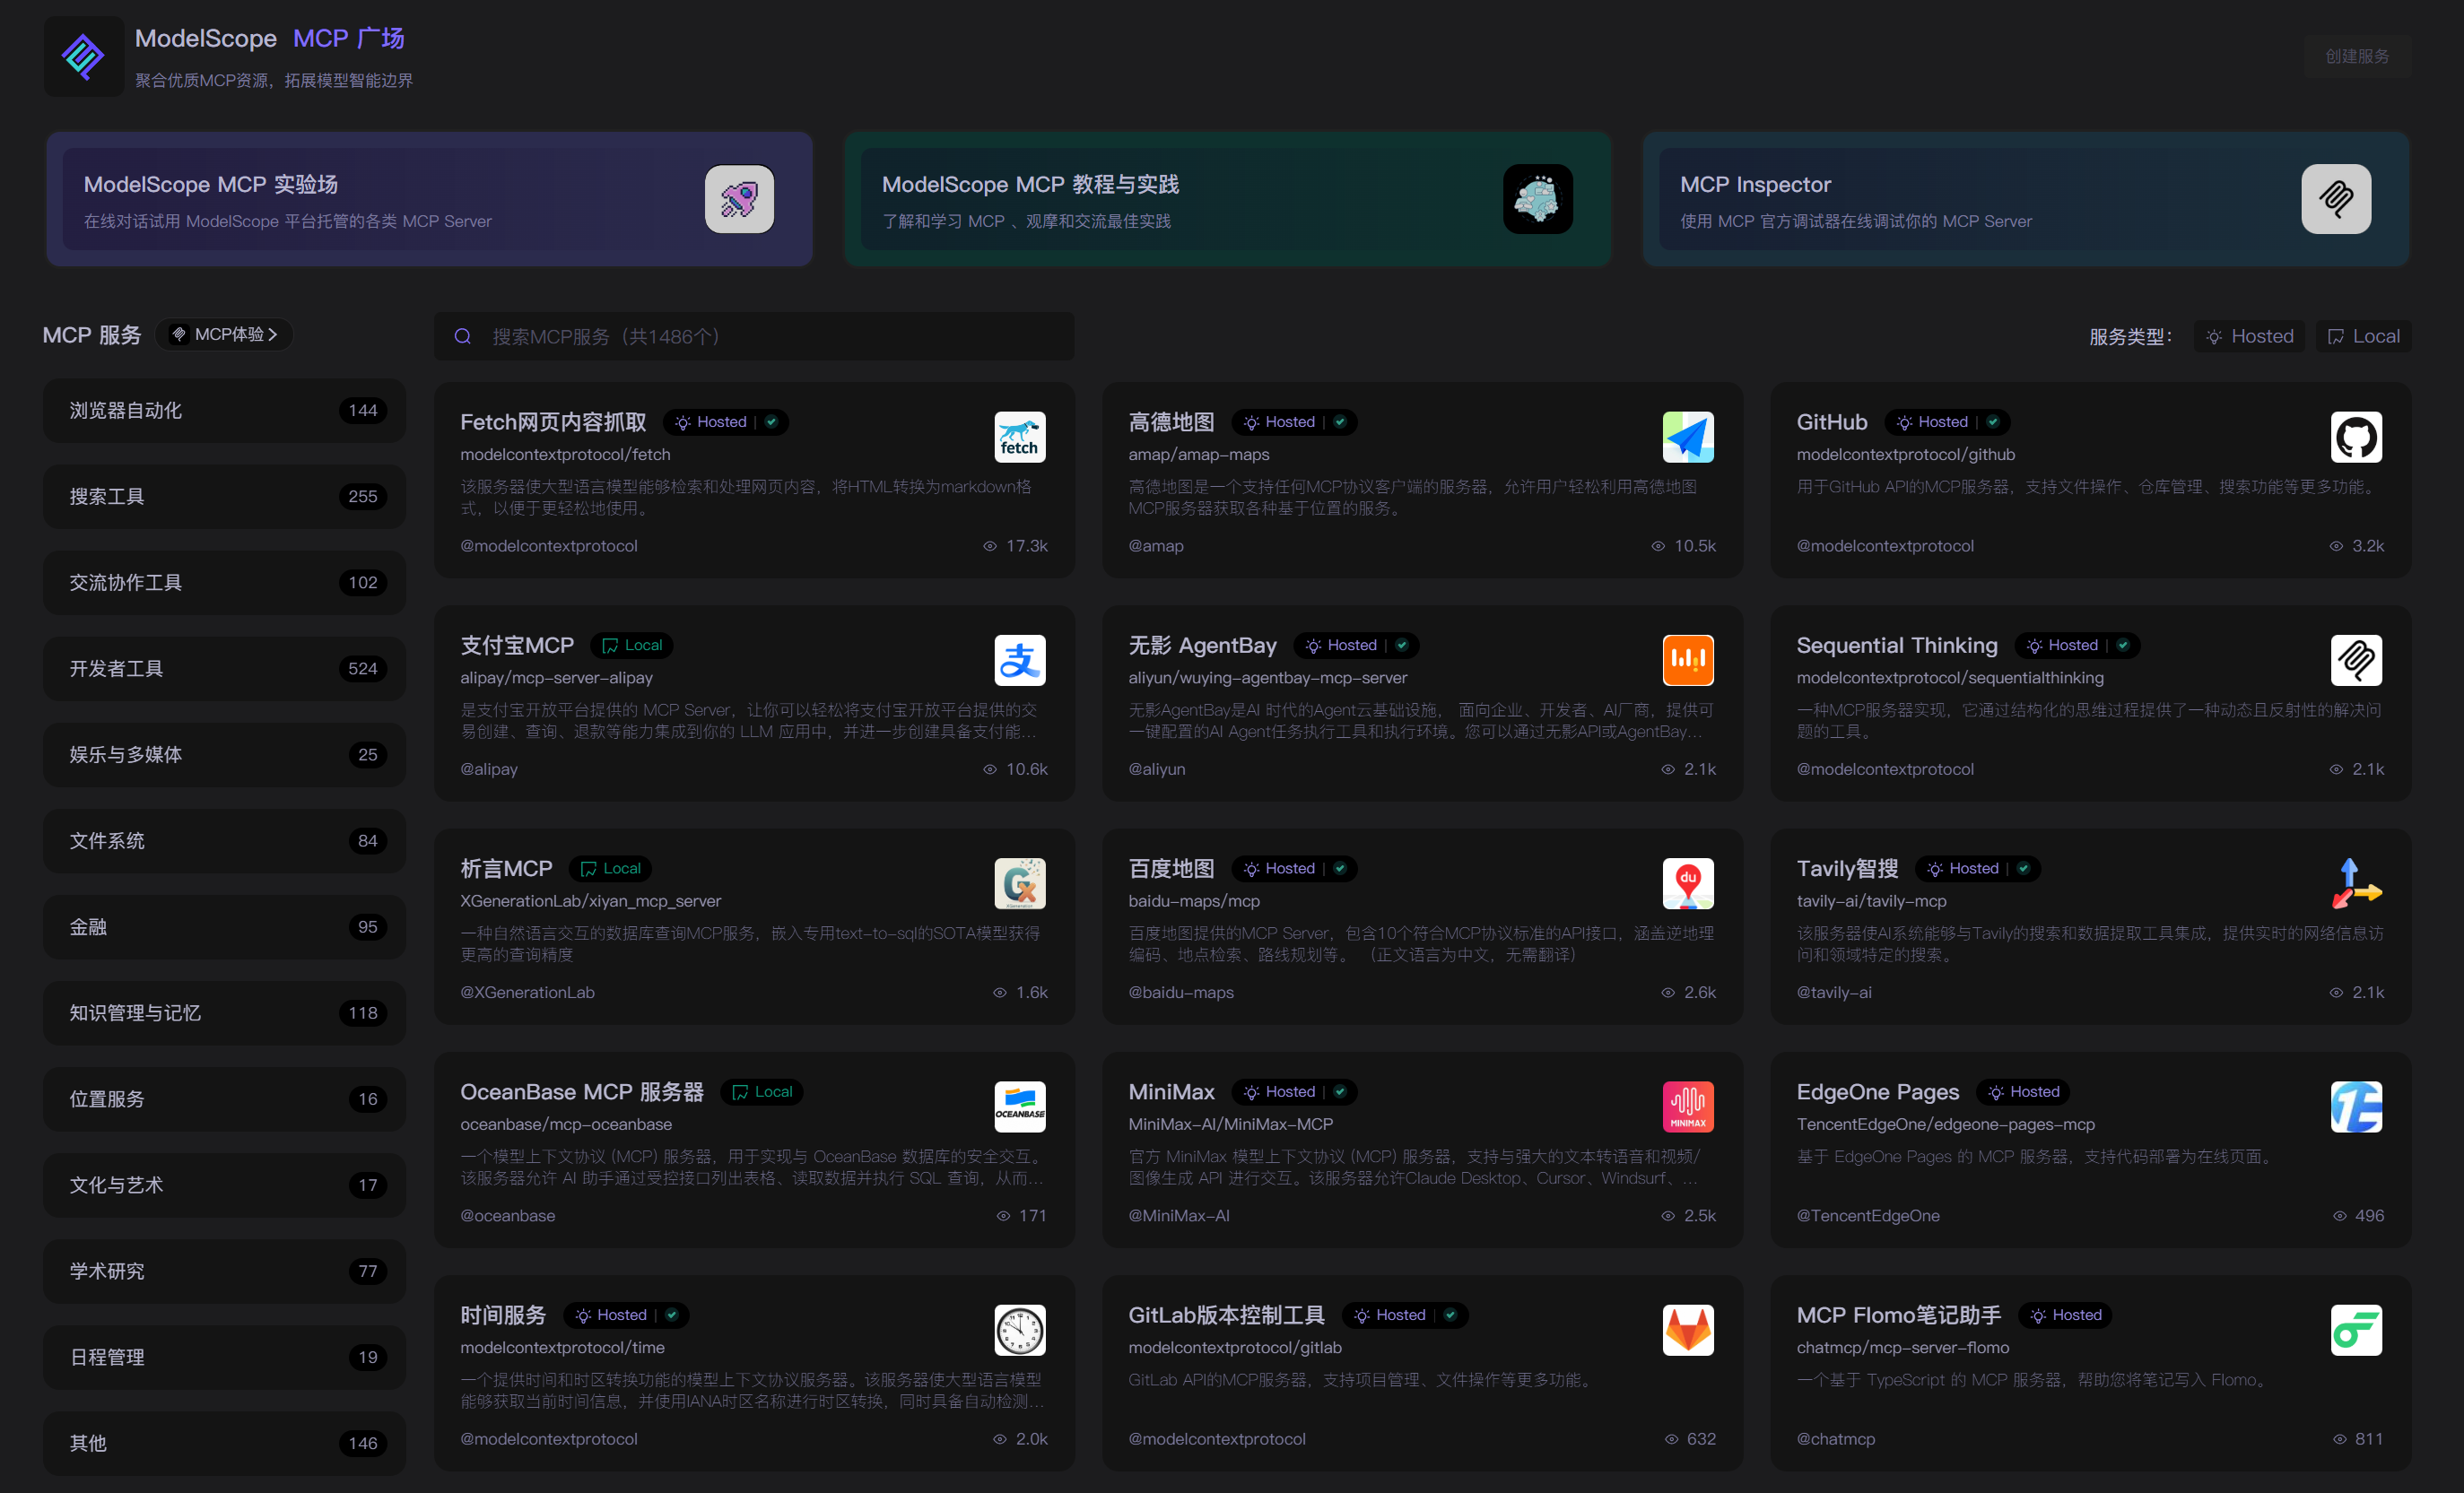Open the Sequential Thinking service title
This screenshot has height=1493, width=2464.
tap(1896, 645)
